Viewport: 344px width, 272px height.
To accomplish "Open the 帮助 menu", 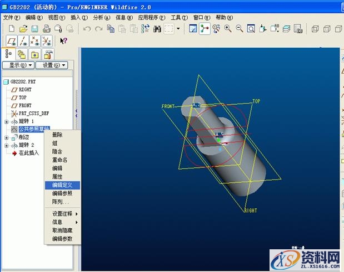I will (224, 18).
